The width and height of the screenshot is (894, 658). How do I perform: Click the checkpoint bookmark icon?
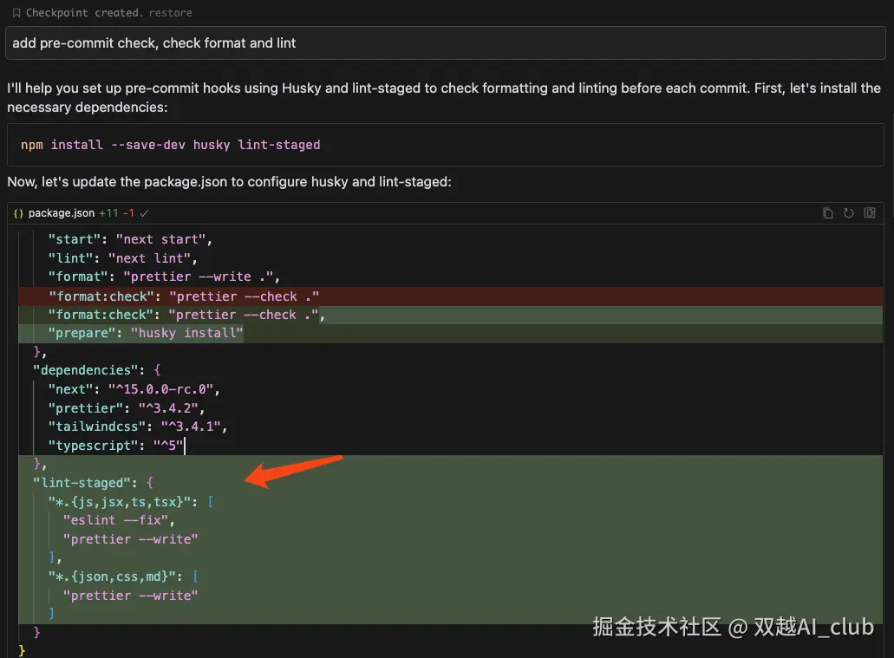click(16, 12)
